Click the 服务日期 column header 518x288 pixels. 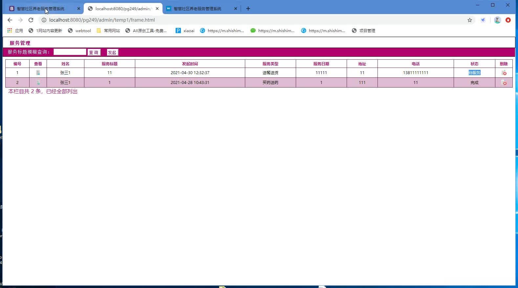pyautogui.click(x=321, y=64)
